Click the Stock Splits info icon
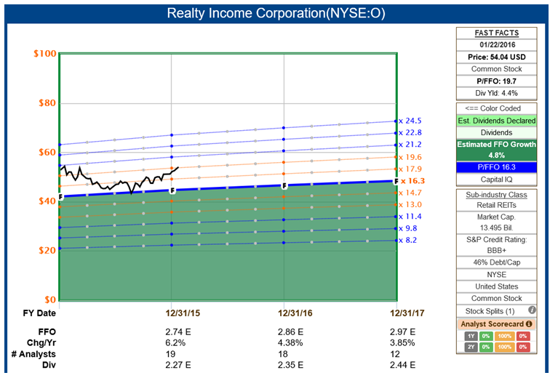 coord(532,310)
